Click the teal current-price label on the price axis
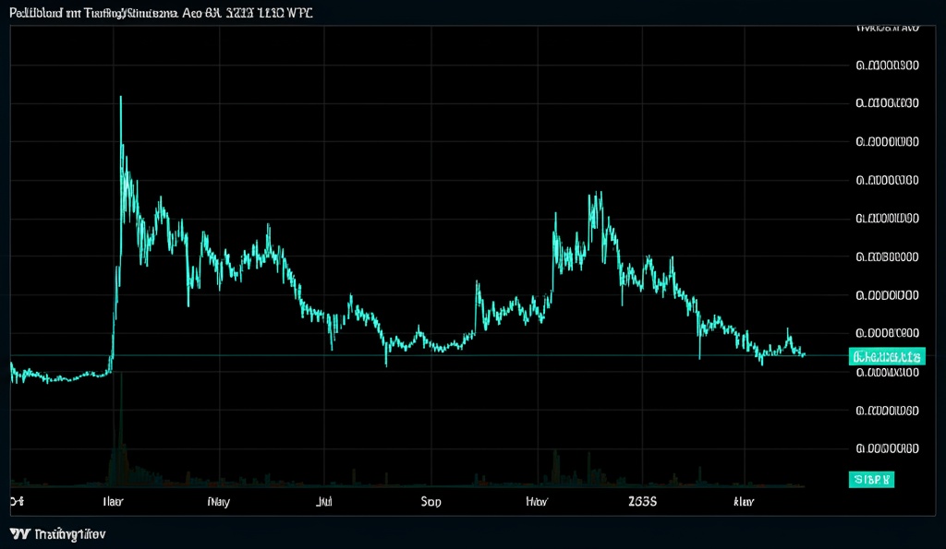This screenshot has height=549, width=946. (887, 356)
